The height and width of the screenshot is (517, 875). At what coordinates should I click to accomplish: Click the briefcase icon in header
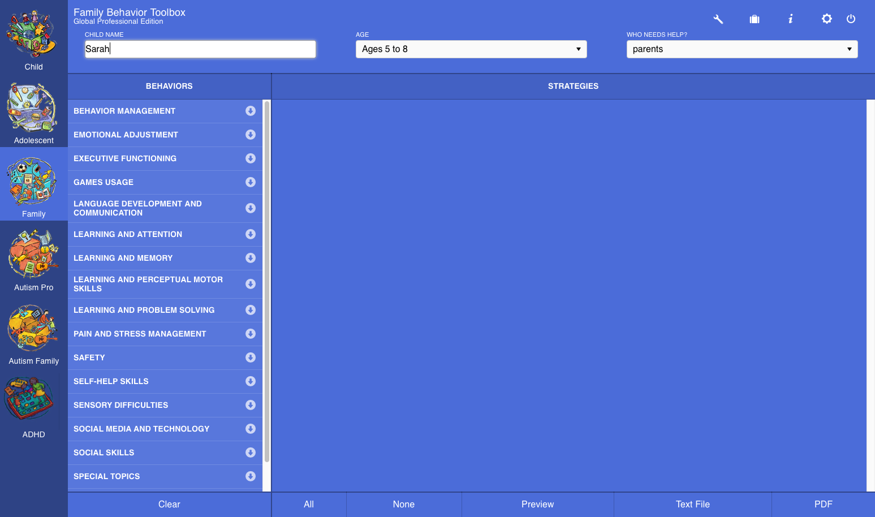[754, 19]
